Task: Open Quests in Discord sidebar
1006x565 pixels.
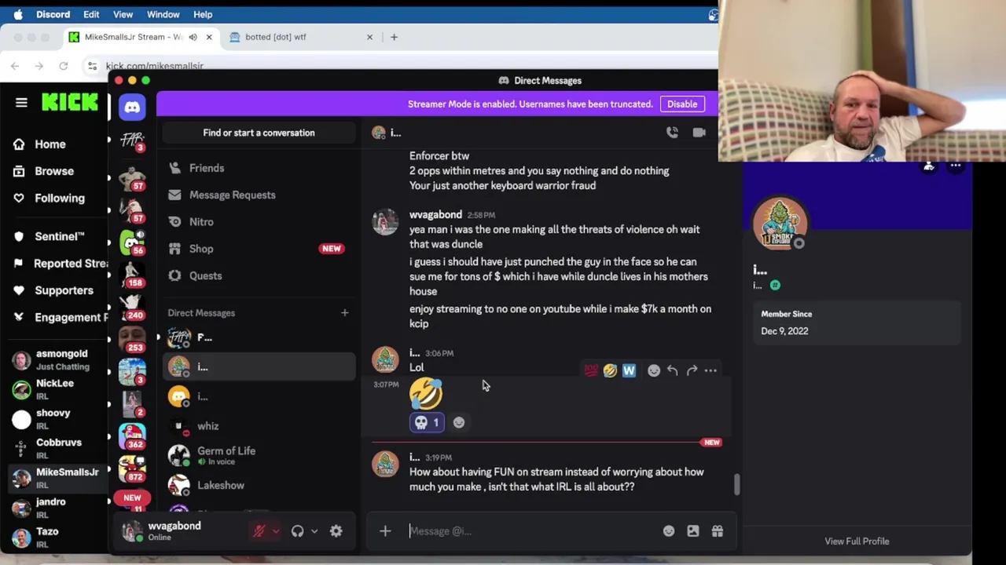Action: [x=259, y=275]
